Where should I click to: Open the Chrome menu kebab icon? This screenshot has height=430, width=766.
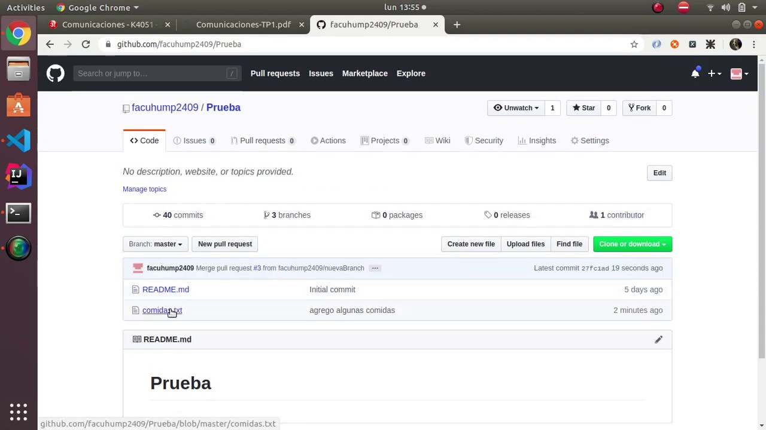pos(754,44)
